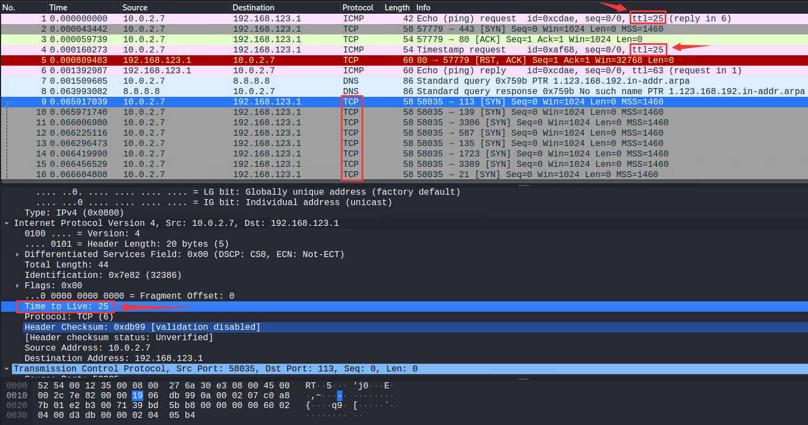Select packet 14 SYN to port 1723
This screenshot has width=808, height=425.
(404, 154)
